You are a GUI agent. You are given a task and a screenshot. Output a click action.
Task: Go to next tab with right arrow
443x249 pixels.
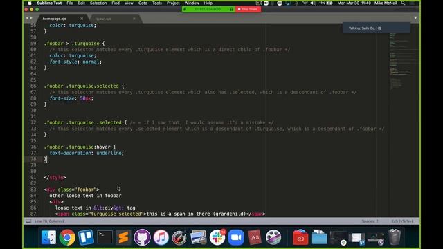31,18
